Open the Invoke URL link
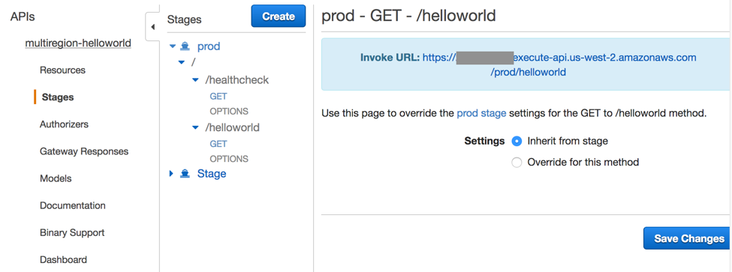 tap(559, 64)
